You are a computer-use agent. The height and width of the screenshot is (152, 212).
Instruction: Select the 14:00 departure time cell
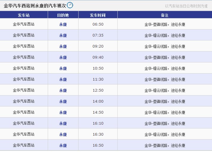tap(98, 101)
